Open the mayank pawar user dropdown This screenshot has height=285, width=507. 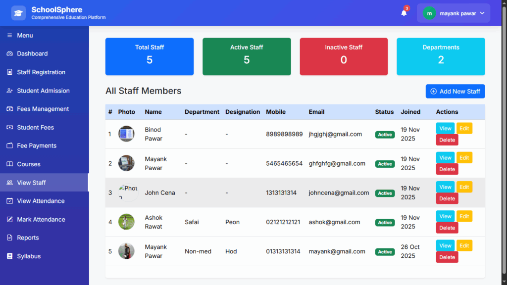tap(453, 13)
